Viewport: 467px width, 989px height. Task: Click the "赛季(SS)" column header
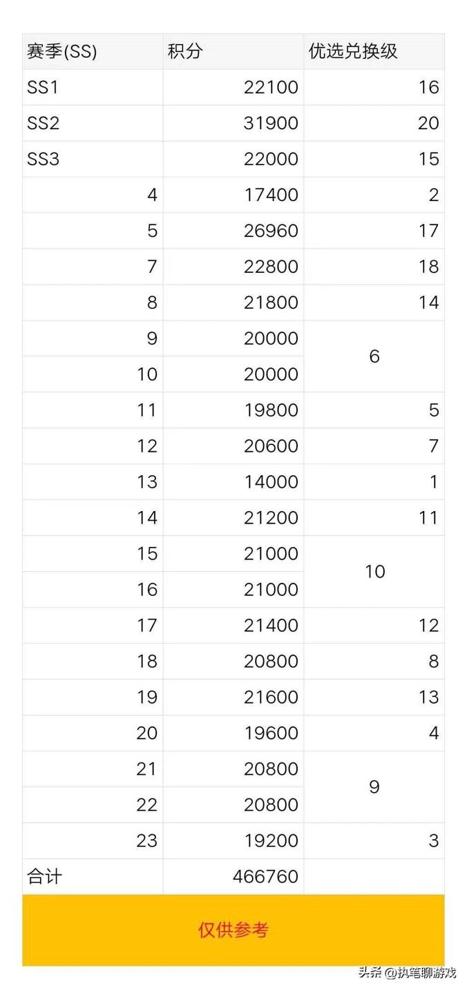[x=62, y=51]
